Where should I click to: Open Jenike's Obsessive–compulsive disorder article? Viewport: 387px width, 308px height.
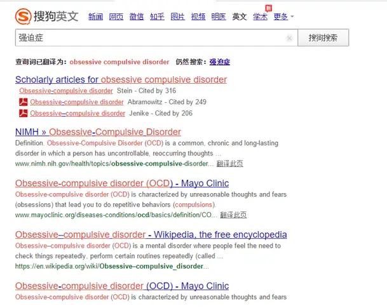point(78,114)
